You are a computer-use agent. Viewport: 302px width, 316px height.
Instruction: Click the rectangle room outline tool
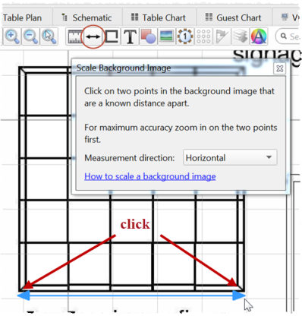112,36
